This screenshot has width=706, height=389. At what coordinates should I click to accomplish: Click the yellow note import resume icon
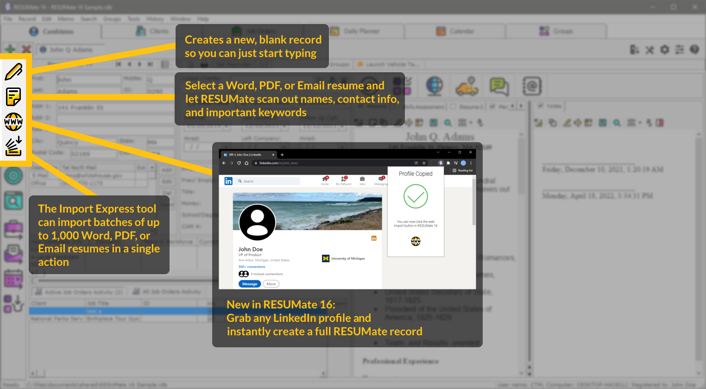point(13,97)
